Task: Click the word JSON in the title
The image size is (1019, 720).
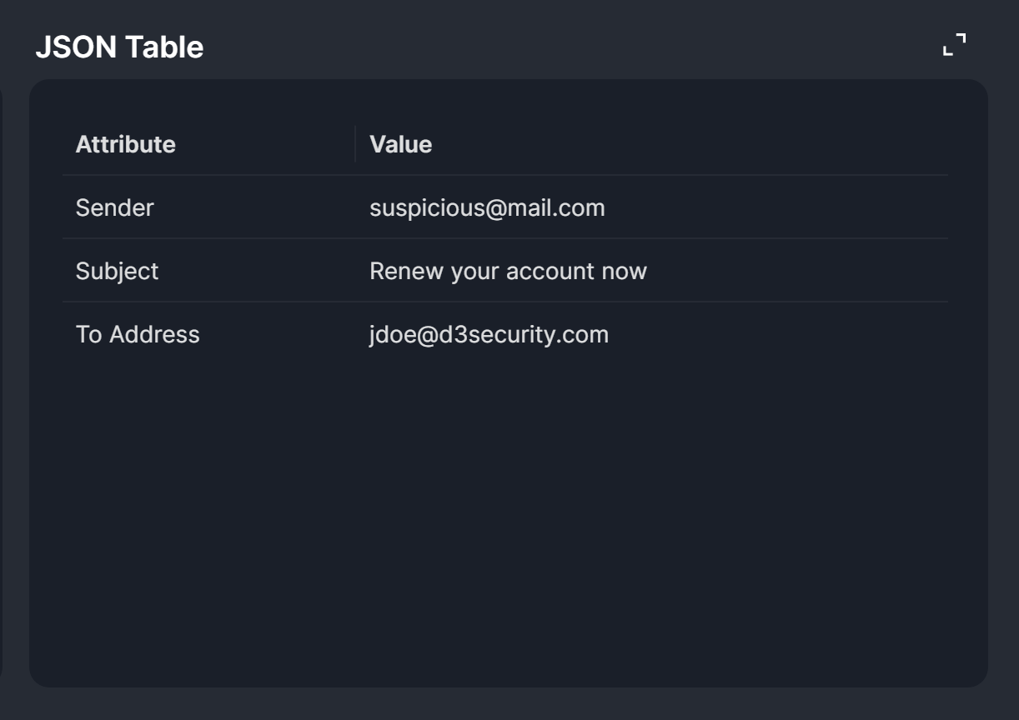Action: point(76,47)
